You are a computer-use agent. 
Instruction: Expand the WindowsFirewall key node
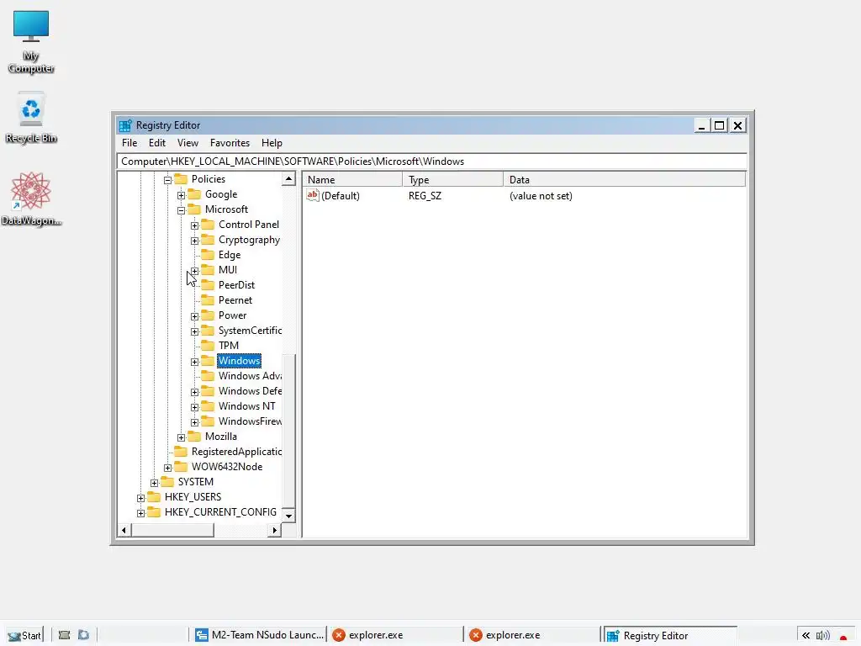194,422
